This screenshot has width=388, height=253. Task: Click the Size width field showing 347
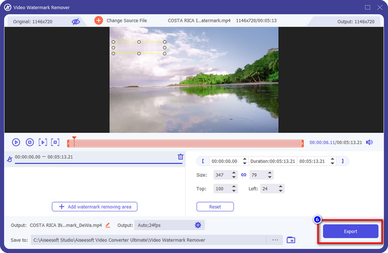coord(222,175)
